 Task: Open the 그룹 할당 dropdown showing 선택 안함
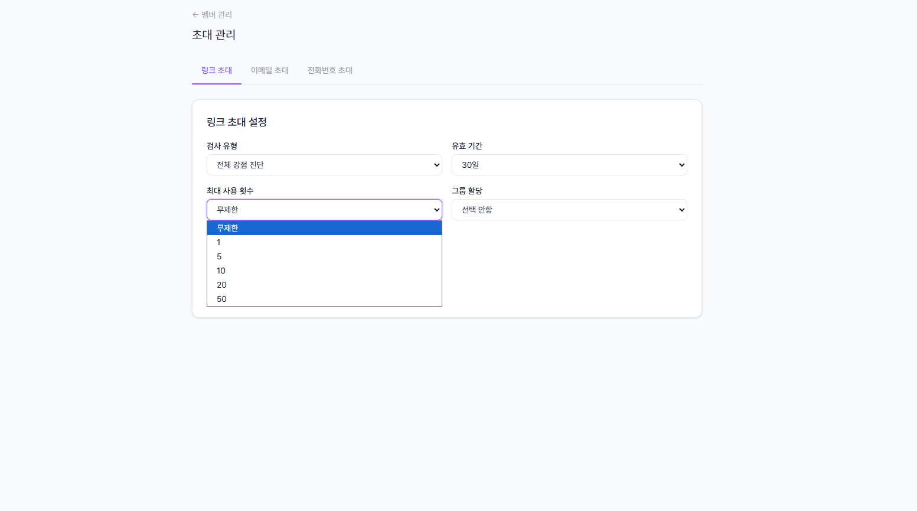point(569,210)
